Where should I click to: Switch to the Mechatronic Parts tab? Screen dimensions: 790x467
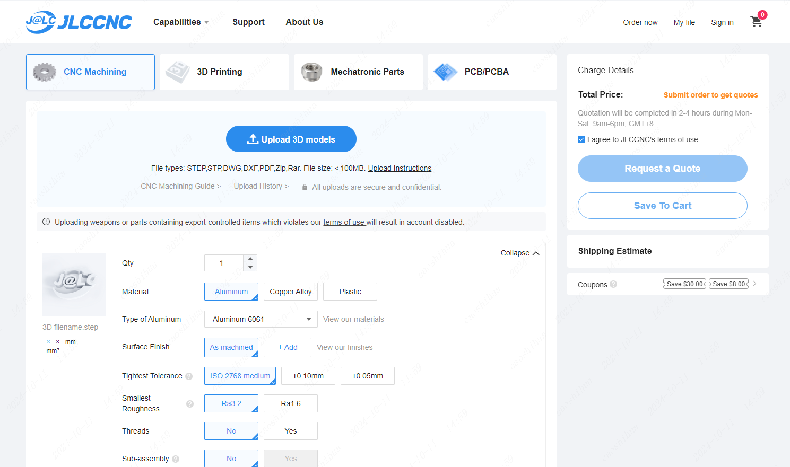point(358,72)
